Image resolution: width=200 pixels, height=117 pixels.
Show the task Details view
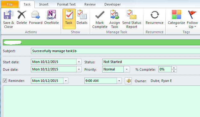pos(82,17)
